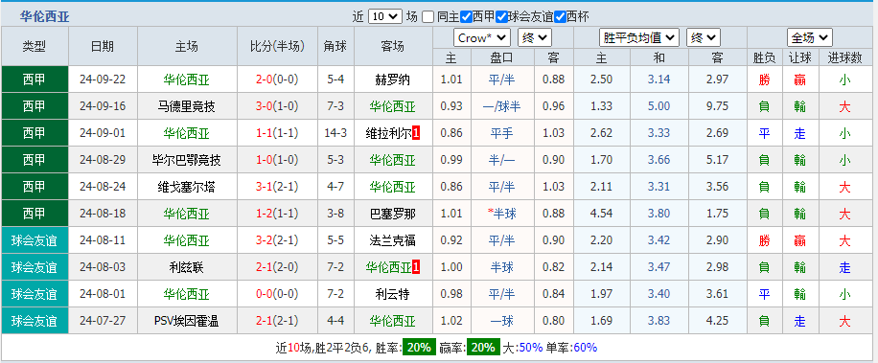Click the 9.75 away odds value
The width and height of the screenshot is (878, 363).
[717, 107]
